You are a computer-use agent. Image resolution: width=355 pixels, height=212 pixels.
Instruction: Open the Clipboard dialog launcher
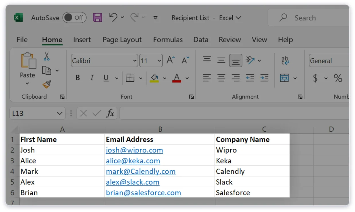(x=62, y=97)
